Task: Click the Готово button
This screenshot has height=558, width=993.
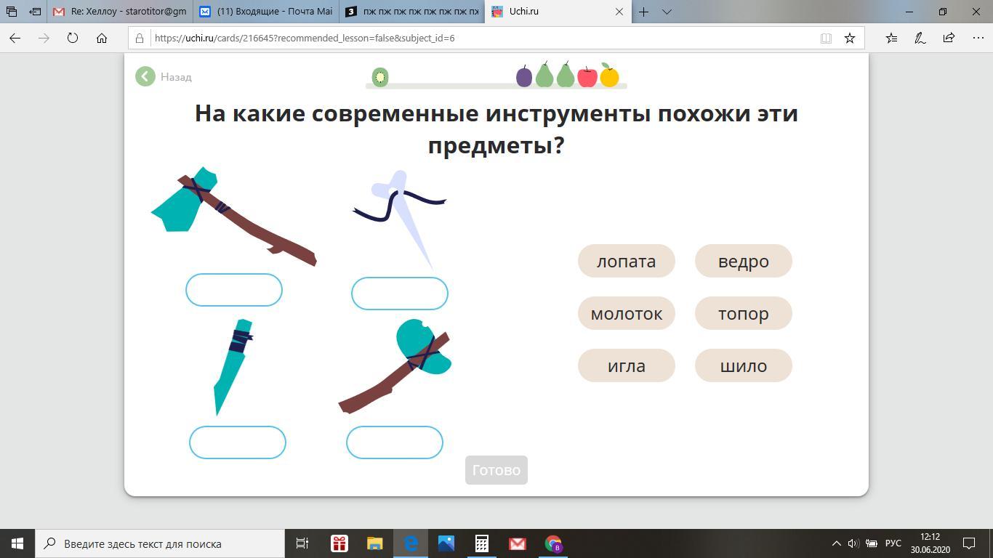Action: coord(496,470)
